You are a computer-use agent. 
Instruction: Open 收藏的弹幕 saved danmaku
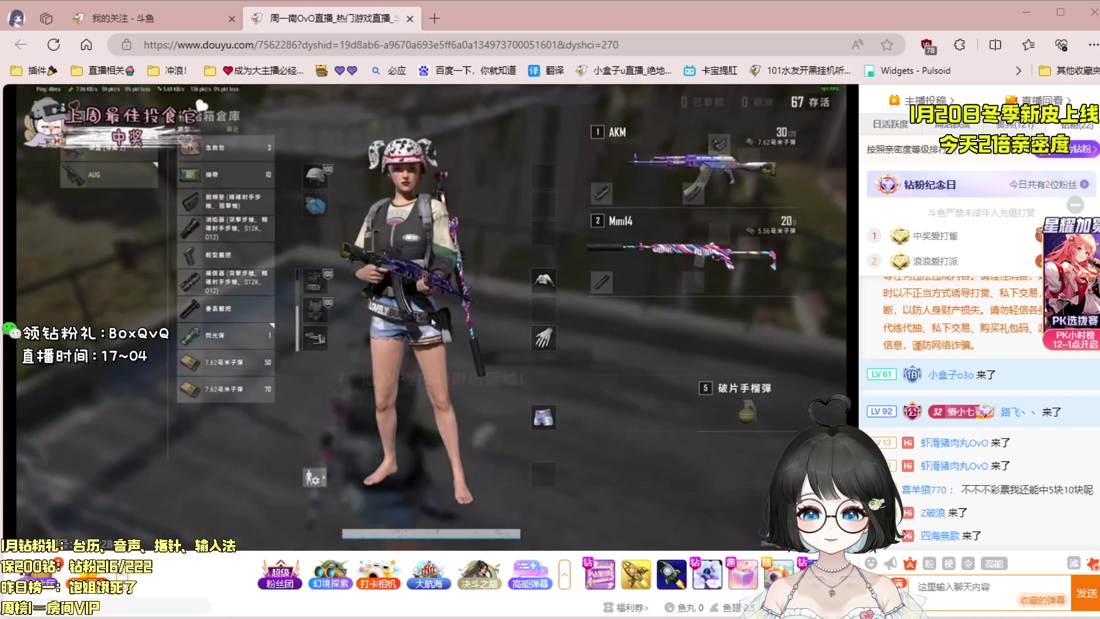pos(1043,600)
